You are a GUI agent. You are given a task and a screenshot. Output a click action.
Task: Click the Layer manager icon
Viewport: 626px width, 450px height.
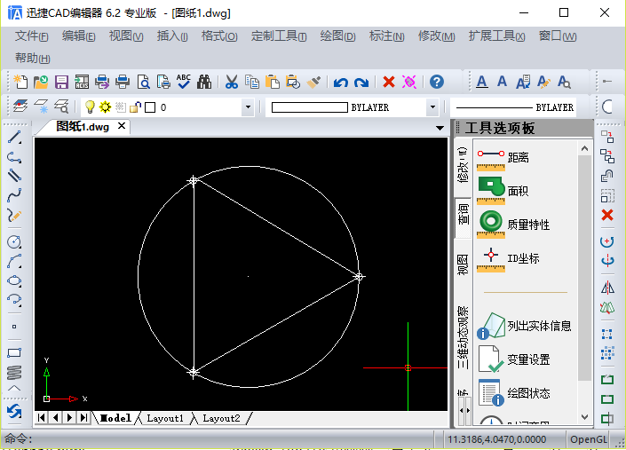point(20,107)
